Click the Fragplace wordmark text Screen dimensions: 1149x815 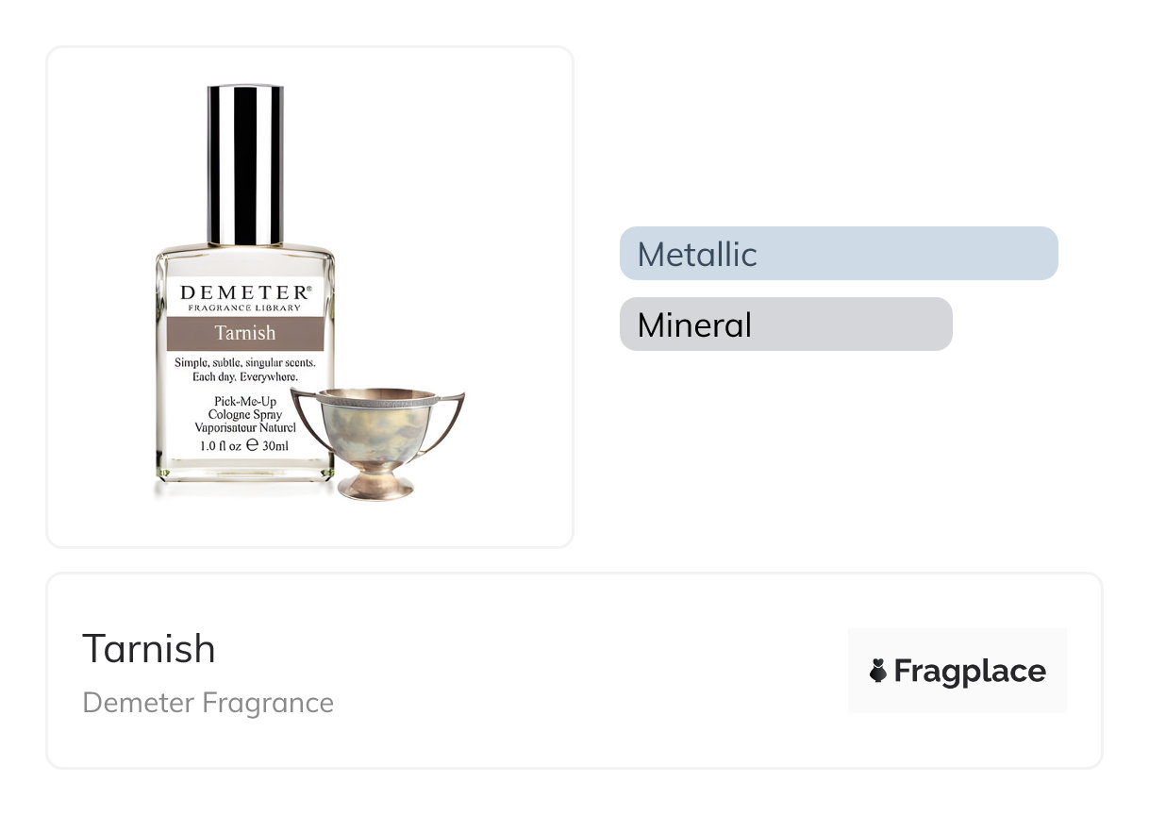click(x=970, y=671)
